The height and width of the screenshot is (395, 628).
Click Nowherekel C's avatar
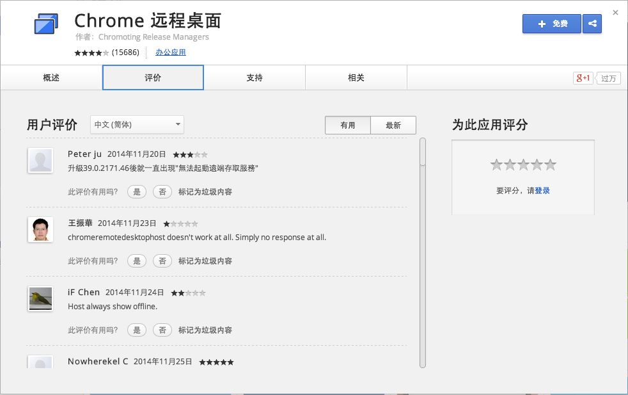click(40, 362)
